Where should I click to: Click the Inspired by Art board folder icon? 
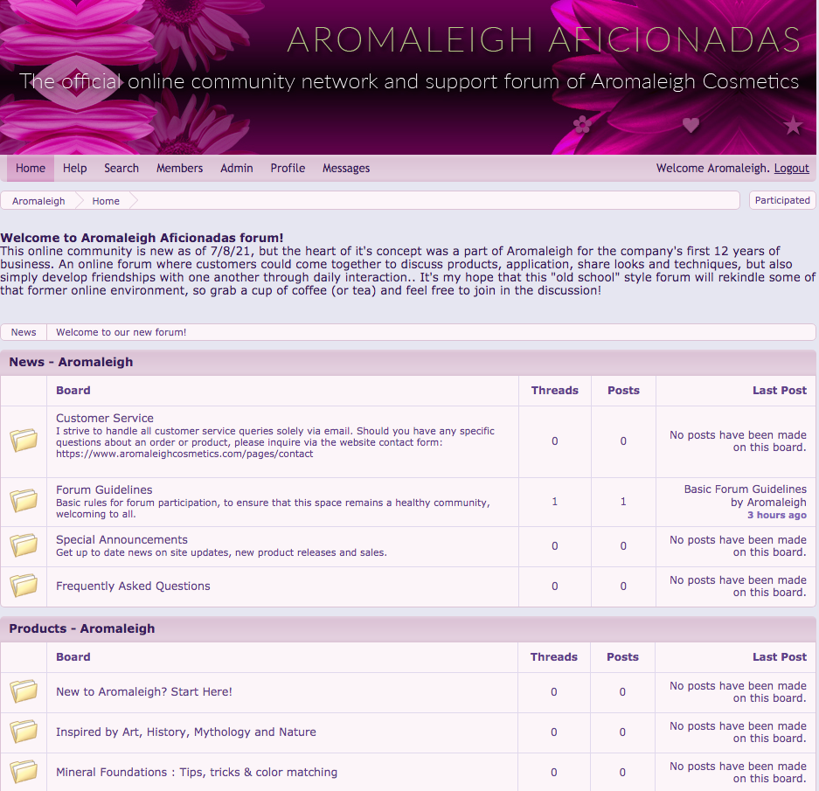point(24,731)
